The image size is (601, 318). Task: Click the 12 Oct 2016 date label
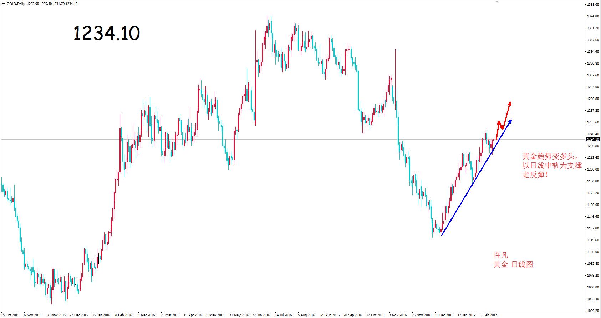pyautogui.click(x=376, y=315)
